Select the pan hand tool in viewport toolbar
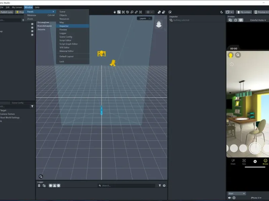269x201 pixels. click(115, 12)
